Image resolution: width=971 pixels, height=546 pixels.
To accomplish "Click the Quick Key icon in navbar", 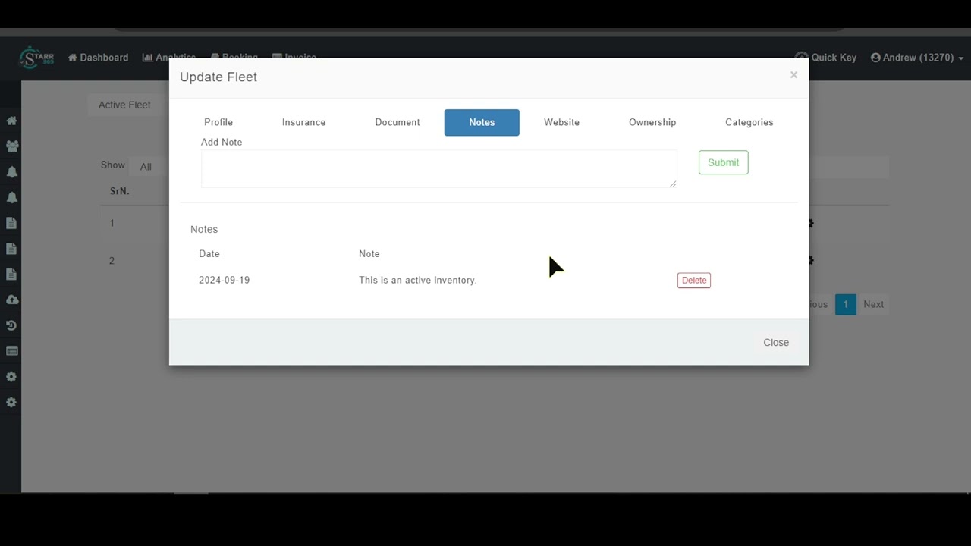I will (x=801, y=58).
